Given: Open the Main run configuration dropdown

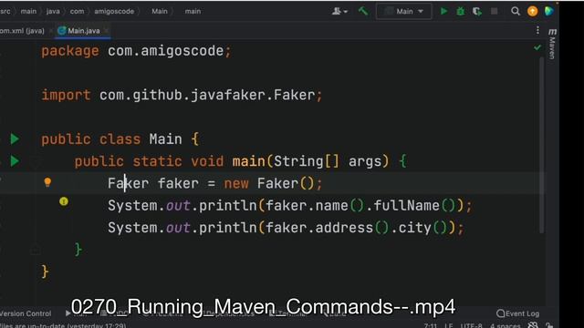Looking at the screenshot, I should pyautogui.click(x=404, y=11).
